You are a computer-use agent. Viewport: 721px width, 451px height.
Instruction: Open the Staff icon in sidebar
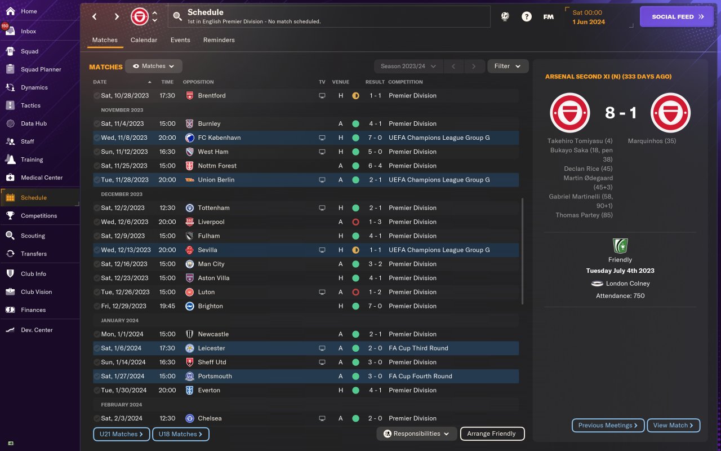tap(10, 142)
